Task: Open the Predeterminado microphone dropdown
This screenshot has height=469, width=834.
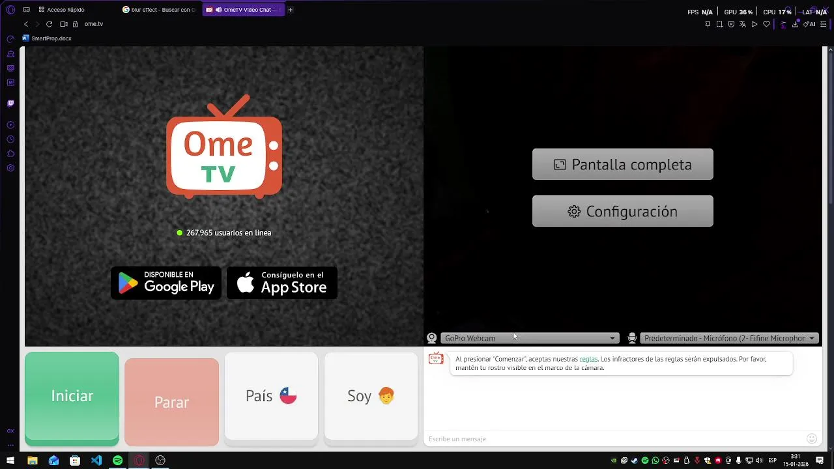Action: coord(729,338)
